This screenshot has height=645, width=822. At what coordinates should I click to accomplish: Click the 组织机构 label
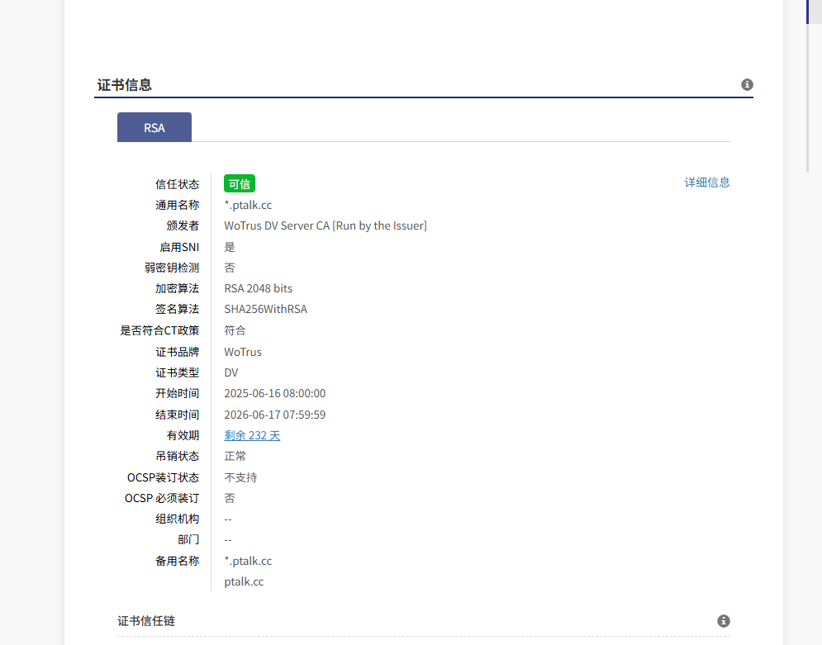click(177, 519)
